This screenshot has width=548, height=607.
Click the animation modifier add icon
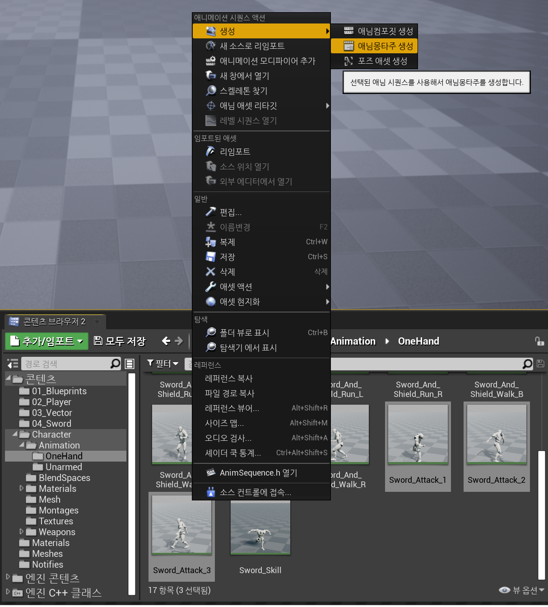tap(211, 61)
